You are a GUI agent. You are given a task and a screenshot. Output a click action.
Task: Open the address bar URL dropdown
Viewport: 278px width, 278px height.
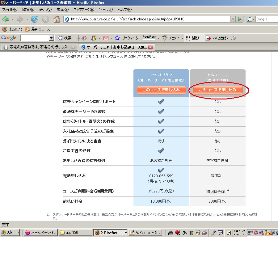pos(233,19)
